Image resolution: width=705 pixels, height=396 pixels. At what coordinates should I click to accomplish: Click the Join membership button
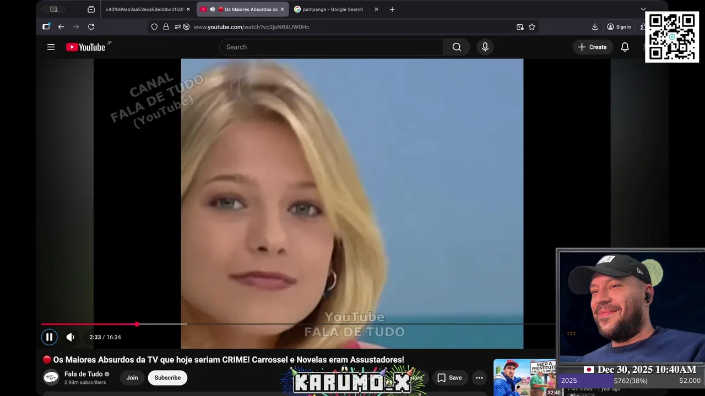pyautogui.click(x=132, y=378)
